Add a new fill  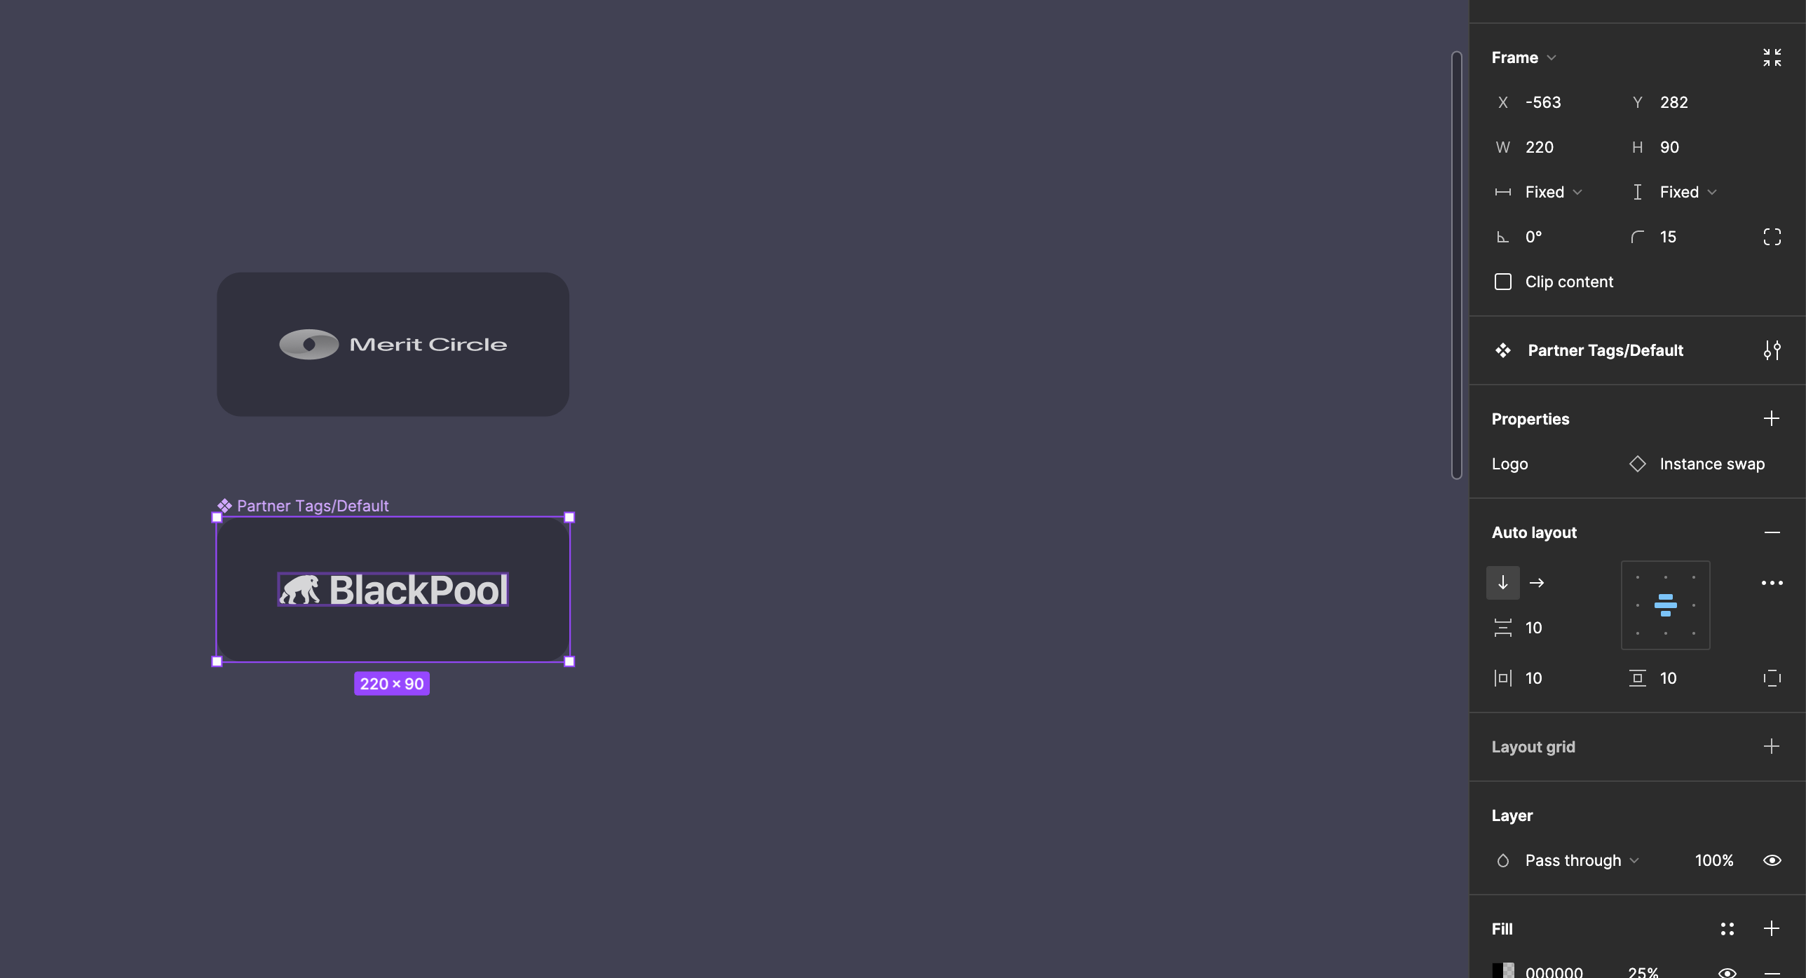pos(1772,928)
